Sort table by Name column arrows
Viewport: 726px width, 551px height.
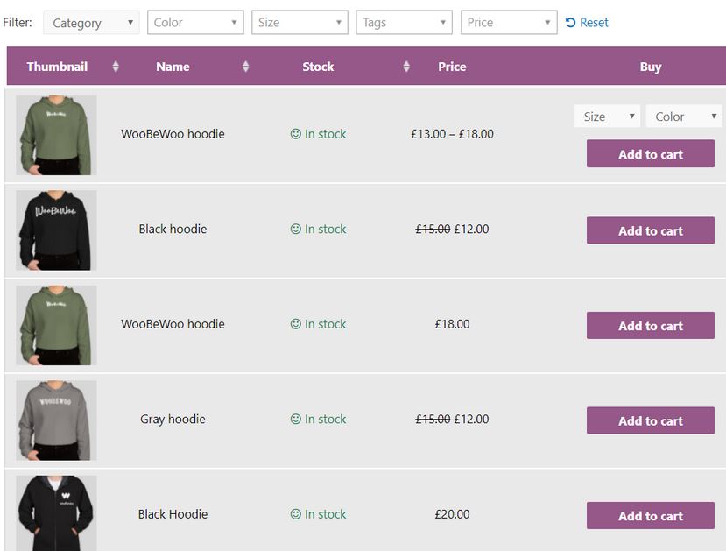point(246,67)
